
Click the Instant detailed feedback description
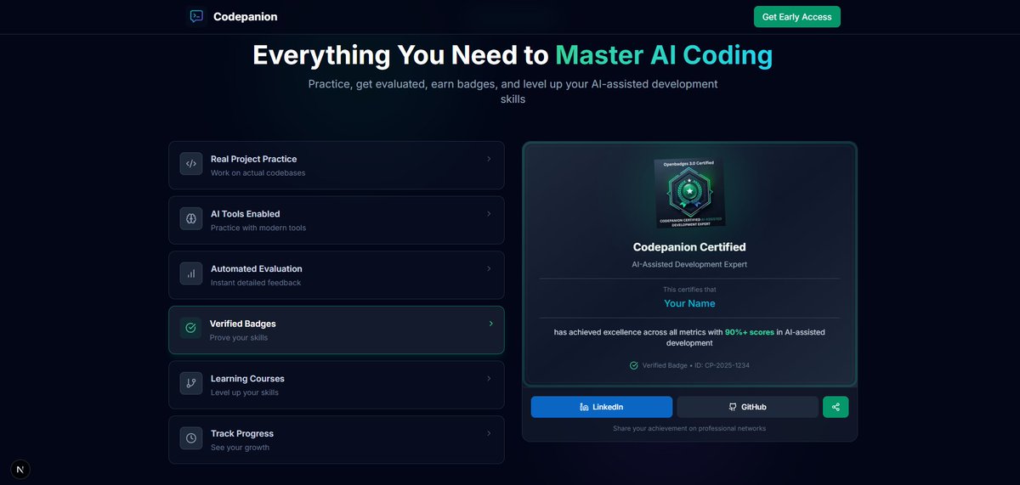(256, 282)
